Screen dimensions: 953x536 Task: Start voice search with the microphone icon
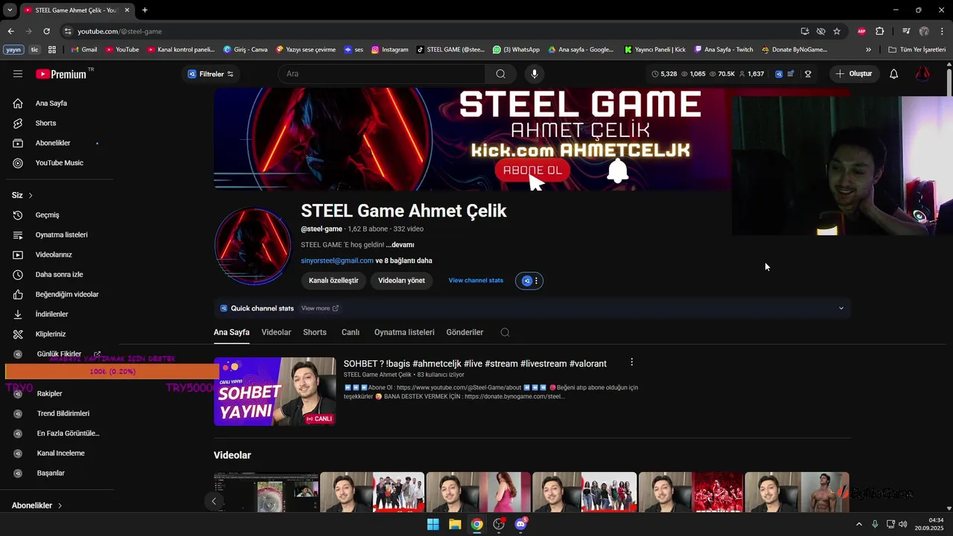pos(534,74)
